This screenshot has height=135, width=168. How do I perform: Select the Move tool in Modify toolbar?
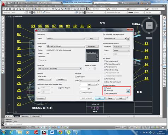click(164, 32)
